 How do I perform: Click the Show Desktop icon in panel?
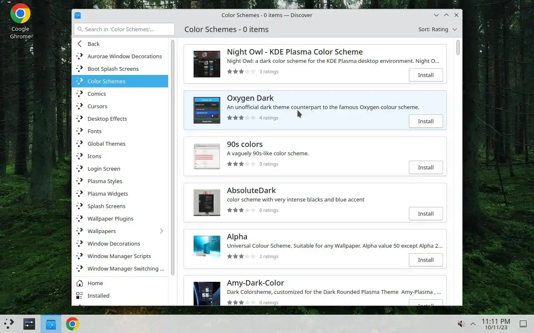[x=523, y=324]
